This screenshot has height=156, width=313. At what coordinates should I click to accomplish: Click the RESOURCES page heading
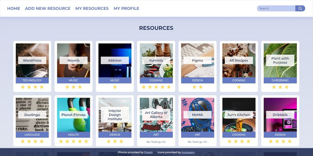pyautogui.click(x=156, y=28)
